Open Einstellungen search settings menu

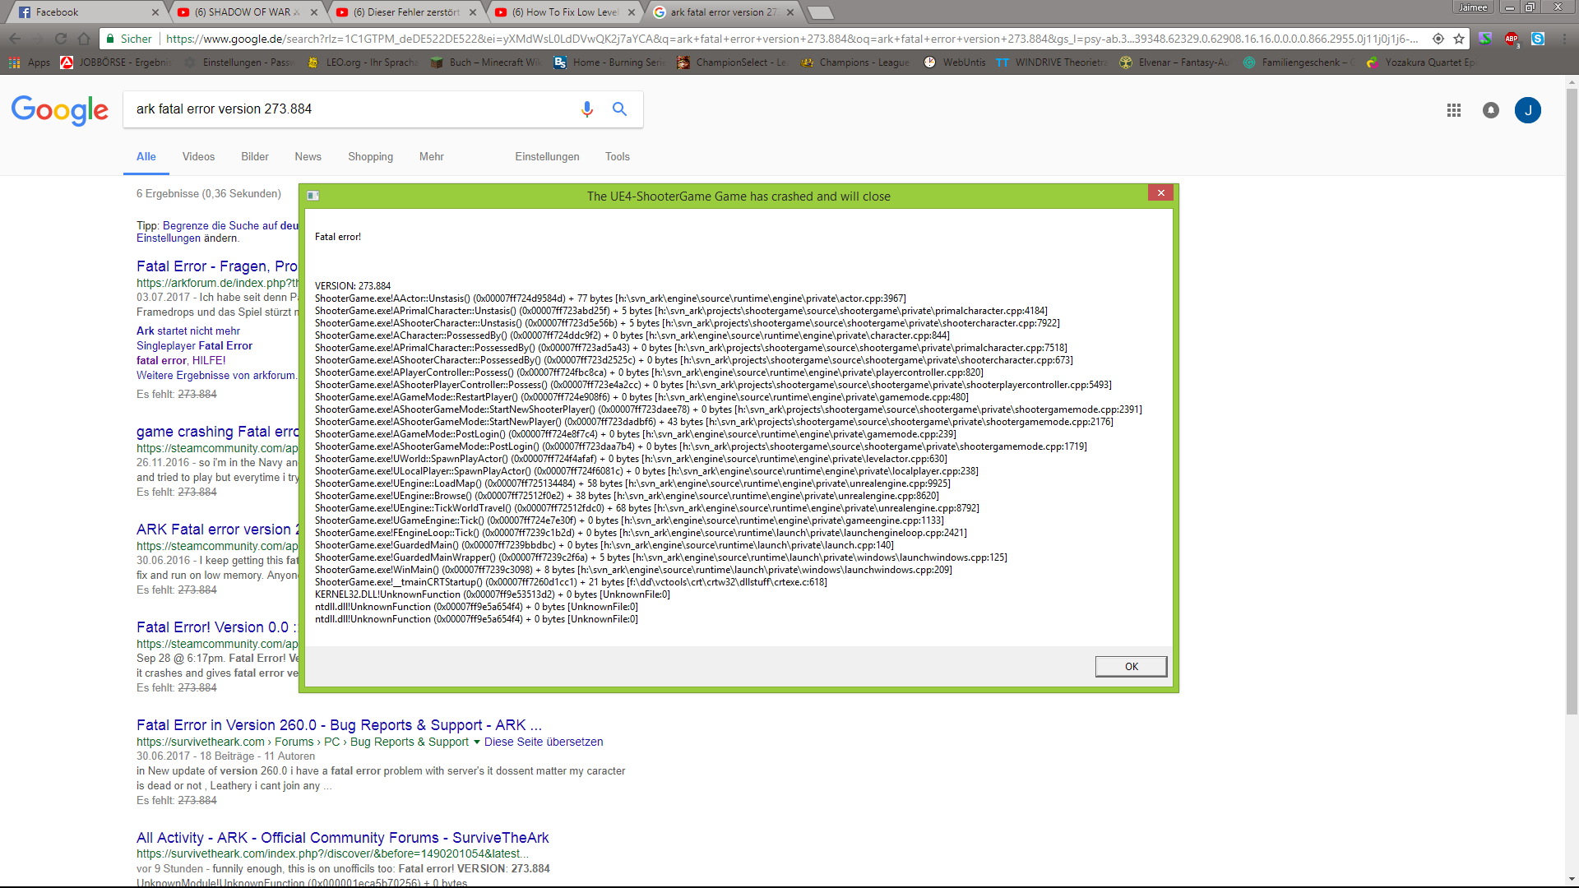(x=547, y=157)
